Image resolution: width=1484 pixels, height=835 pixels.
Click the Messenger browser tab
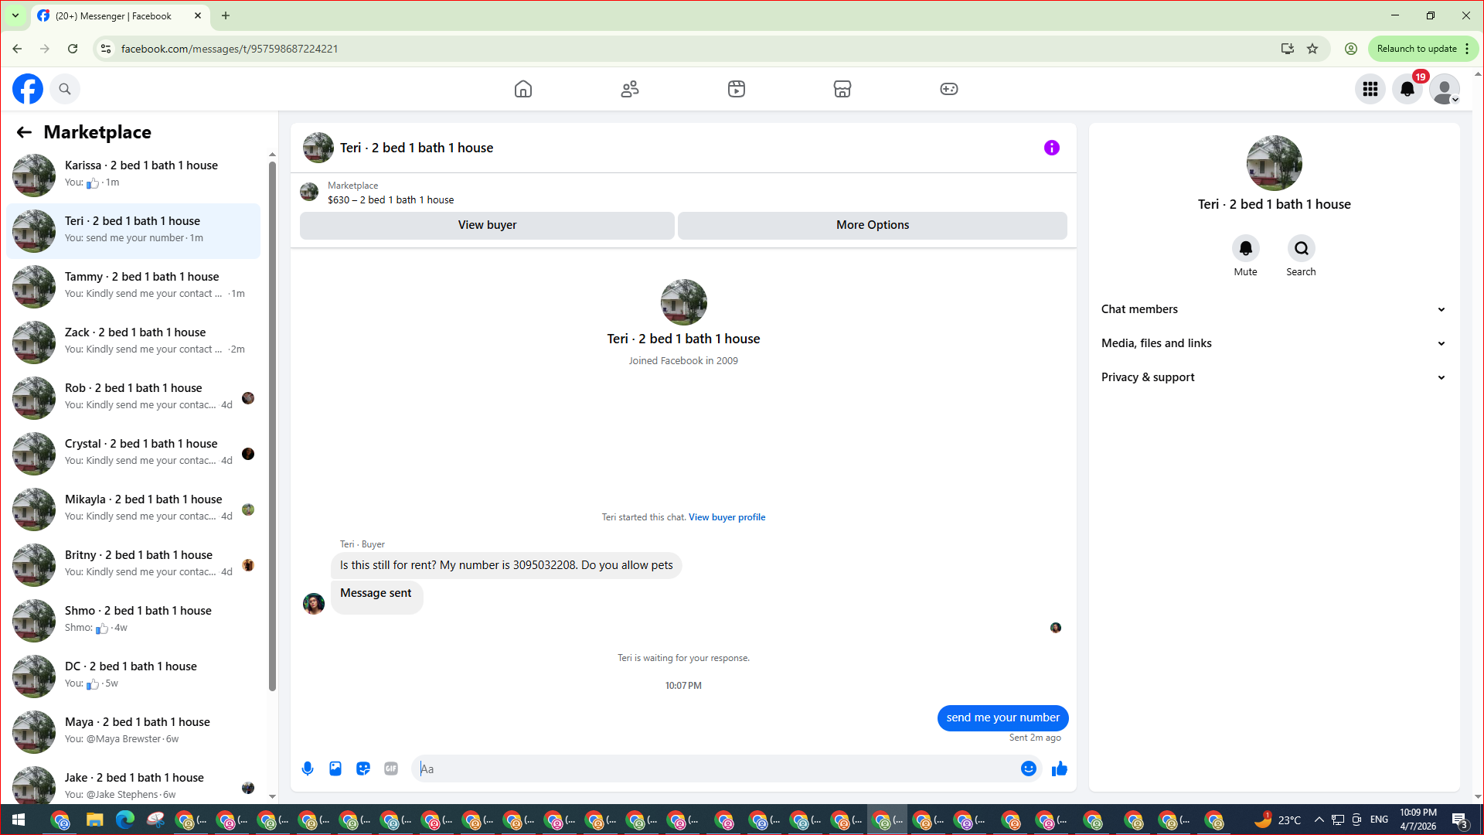[x=121, y=15]
